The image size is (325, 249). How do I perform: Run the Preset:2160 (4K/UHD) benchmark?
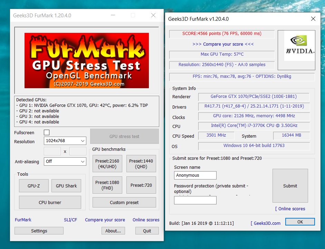[107, 164]
